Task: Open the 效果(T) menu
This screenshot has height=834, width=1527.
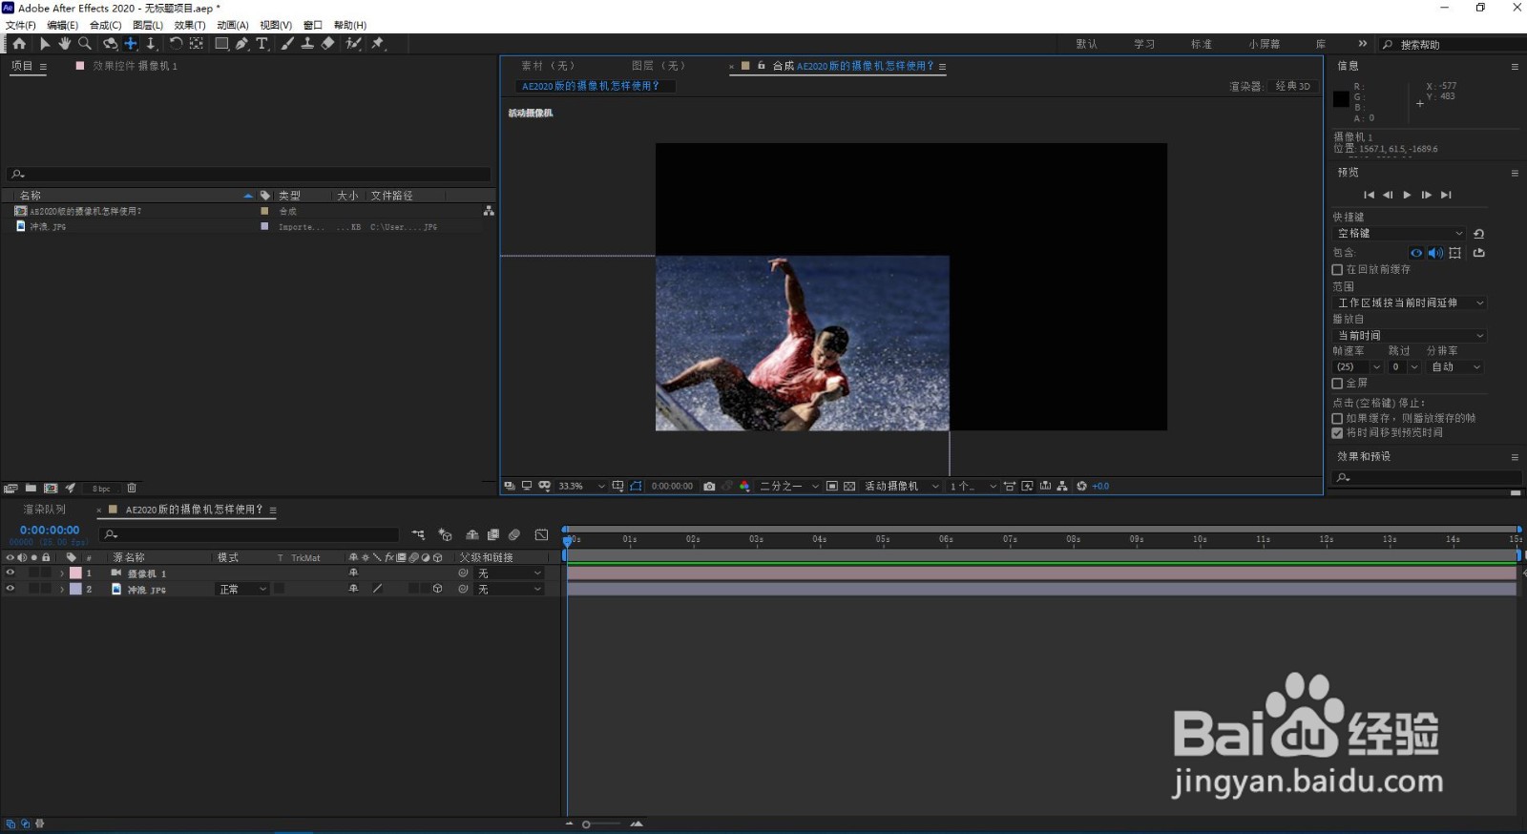Action: 190,25
